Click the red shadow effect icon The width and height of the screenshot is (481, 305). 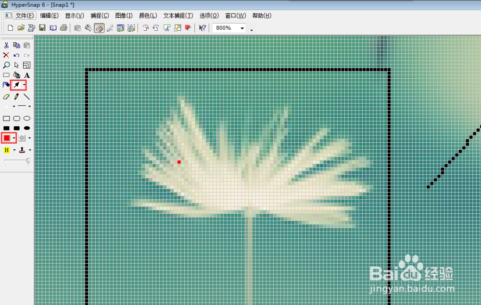click(188, 28)
